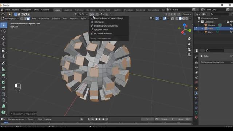Open the Output properties tab icon
The image size is (233, 131).
(x=196, y=68)
